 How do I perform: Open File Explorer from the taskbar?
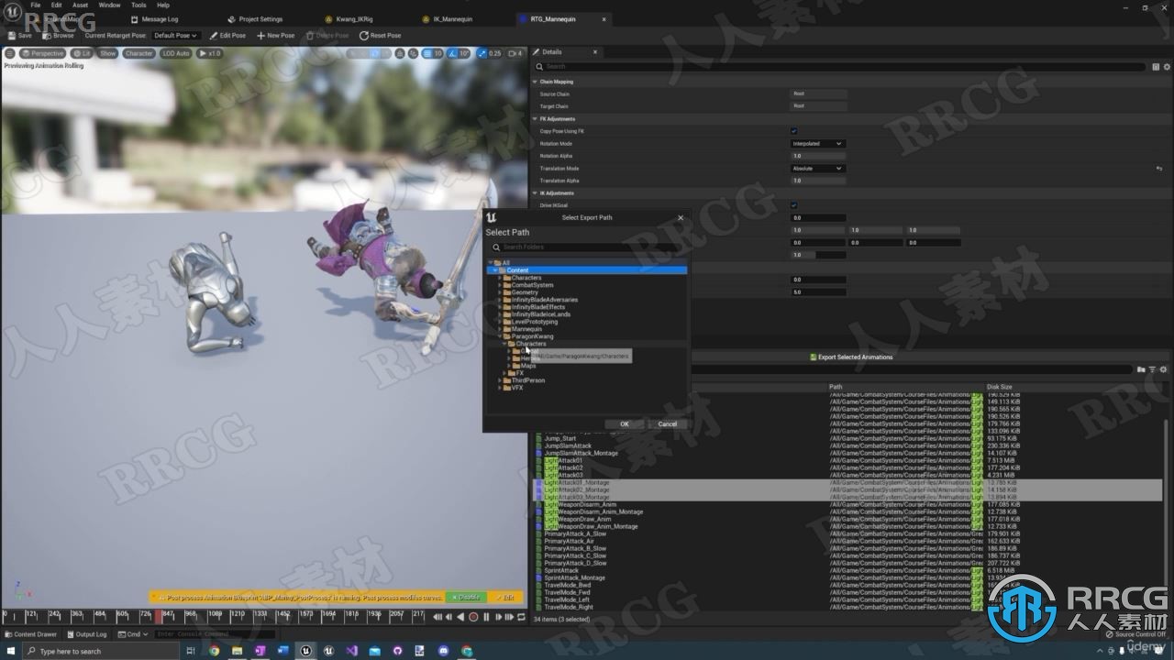pyautogui.click(x=238, y=651)
